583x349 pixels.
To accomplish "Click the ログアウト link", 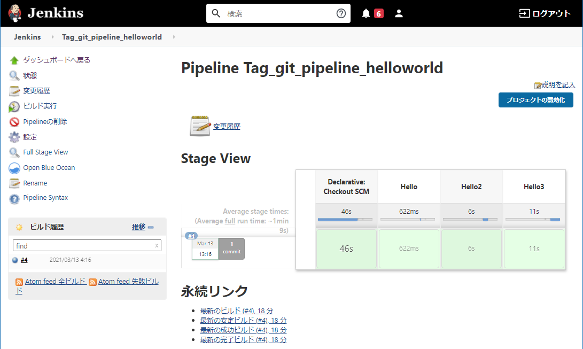I will 551,14.
